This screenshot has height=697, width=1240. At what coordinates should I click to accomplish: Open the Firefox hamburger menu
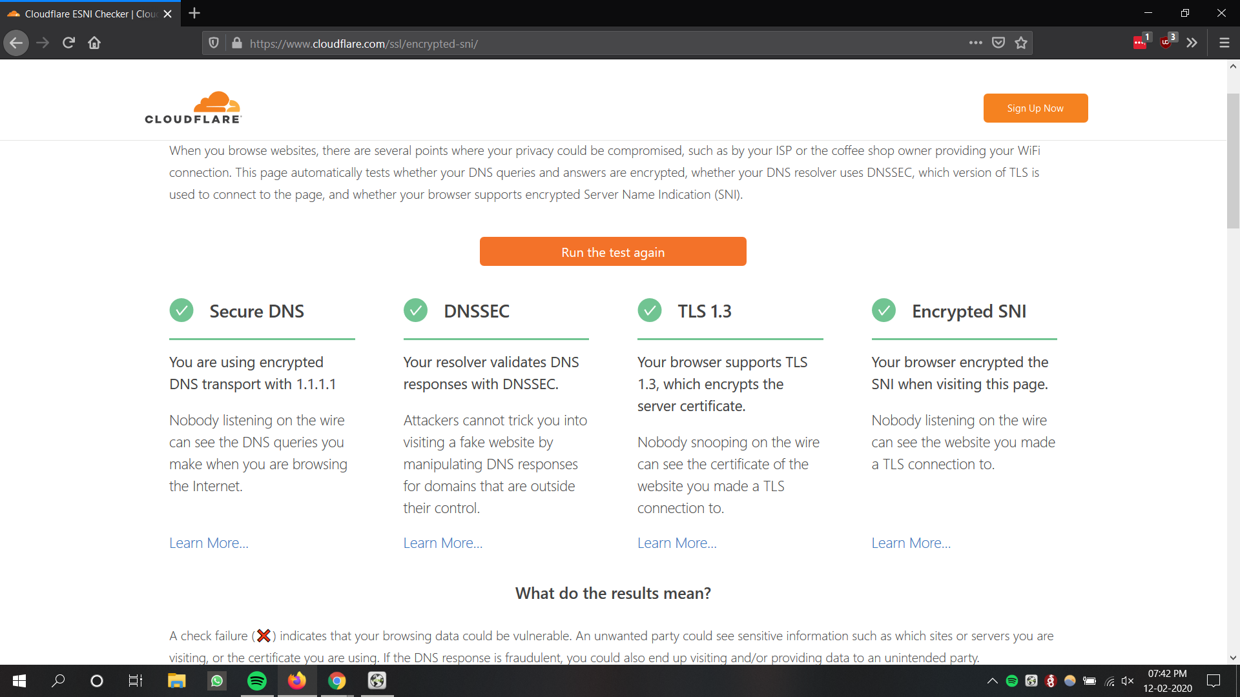tap(1224, 43)
